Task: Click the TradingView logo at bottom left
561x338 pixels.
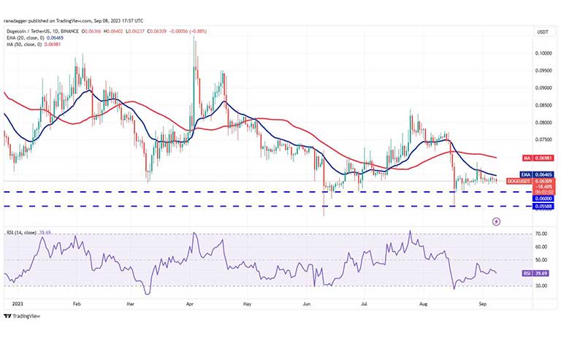Action: (x=22, y=316)
